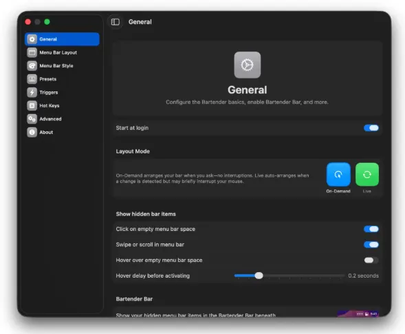Image resolution: width=405 pixels, height=334 pixels.
Task: Click the Triggers lightning bolt icon
Action: pyautogui.click(x=32, y=92)
